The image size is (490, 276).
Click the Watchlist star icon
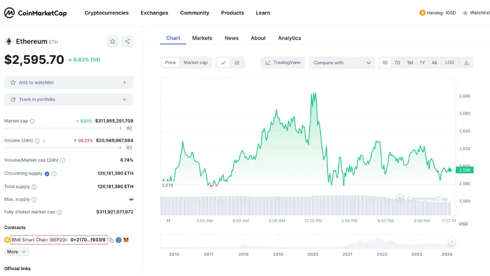pyautogui.click(x=465, y=13)
